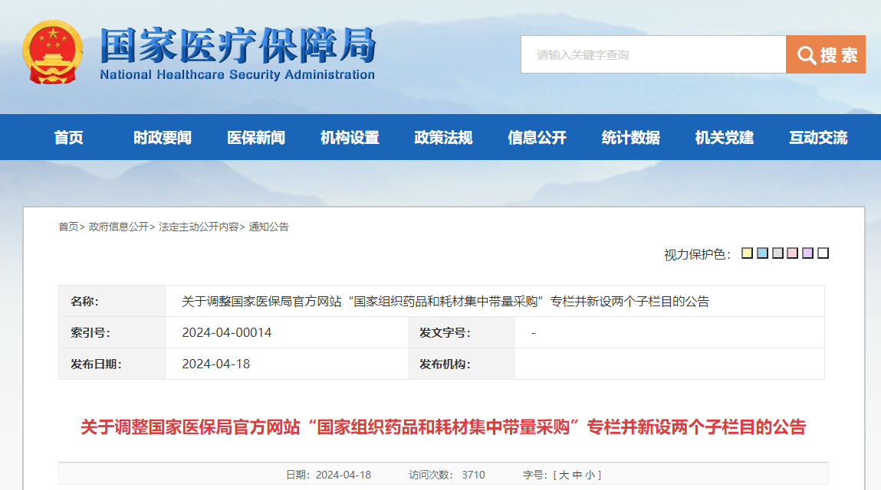Open the 首页 navigation menu item
Image resolution: width=881 pixels, height=490 pixels.
click(x=69, y=138)
